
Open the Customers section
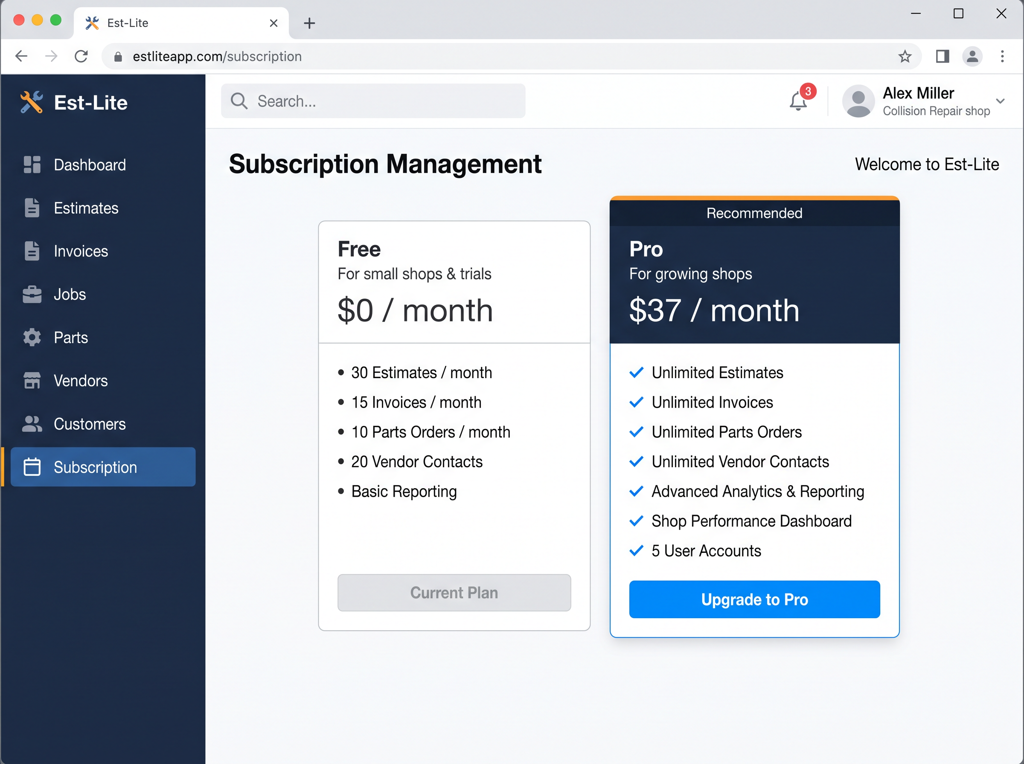[103, 424]
